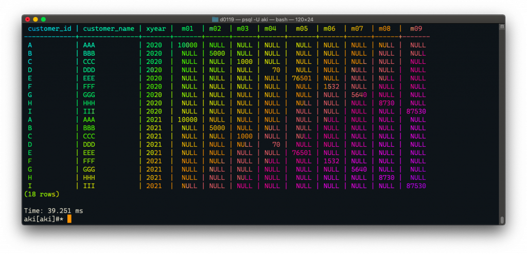
Task: Click 8730 in the 2021 HHH row
Action: point(387,177)
